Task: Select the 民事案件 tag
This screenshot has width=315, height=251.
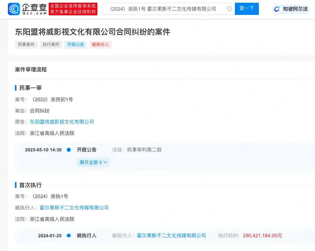Action: (x=26, y=44)
